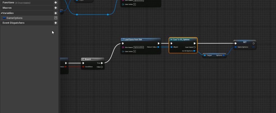Click the blue output pin on the SET node
Screen dimensions: 276x113
coord(253,47)
